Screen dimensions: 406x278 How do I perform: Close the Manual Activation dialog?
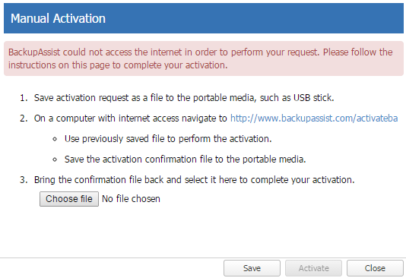(375, 268)
